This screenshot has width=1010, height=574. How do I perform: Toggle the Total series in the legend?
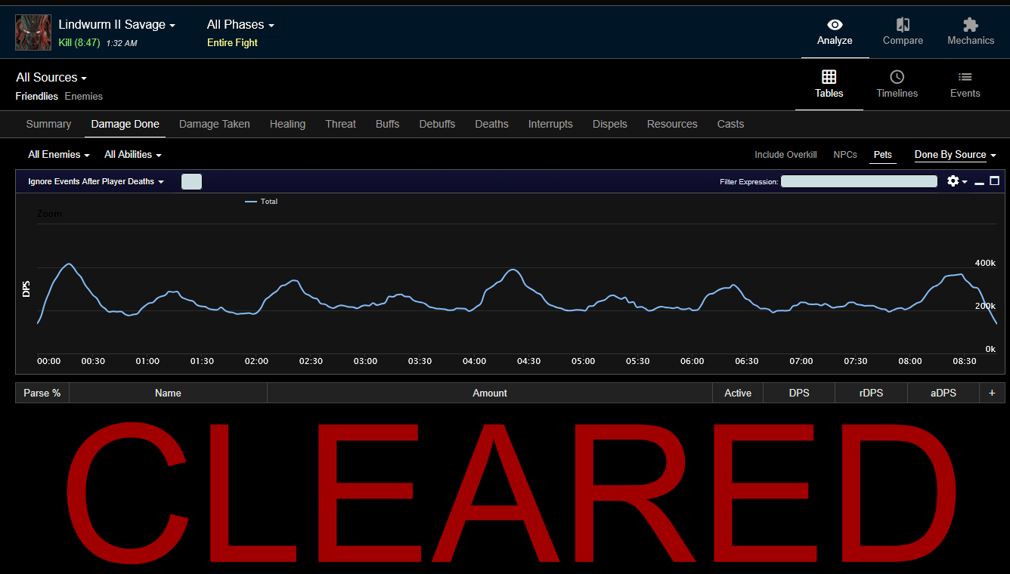point(262,202)
